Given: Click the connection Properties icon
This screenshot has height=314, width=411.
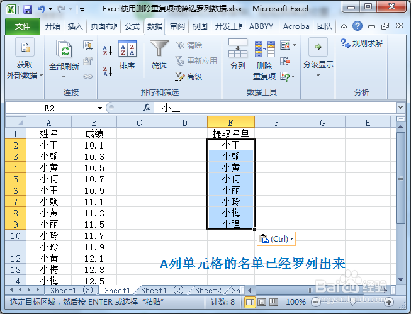Looking at the screenshot, I should tap(88, 61).
